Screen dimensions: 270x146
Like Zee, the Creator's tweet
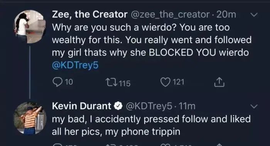tap(165, 82)
